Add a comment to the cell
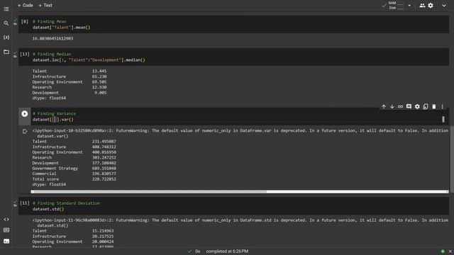This screenshot has width=454, height=255. pyautogui.click(x=409, y=107)
